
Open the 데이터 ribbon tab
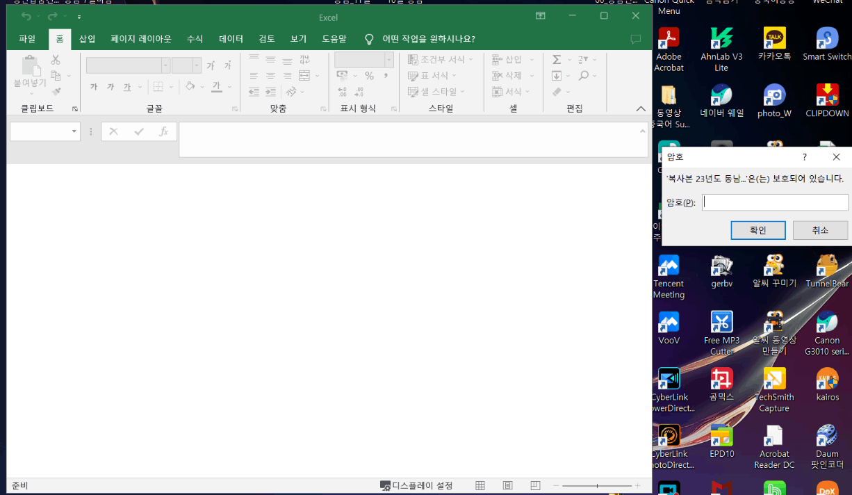pos(231,39)
